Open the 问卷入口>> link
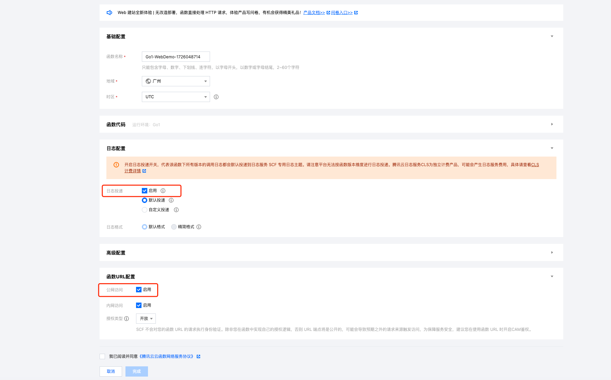611x380 pixels. point(342,13)
